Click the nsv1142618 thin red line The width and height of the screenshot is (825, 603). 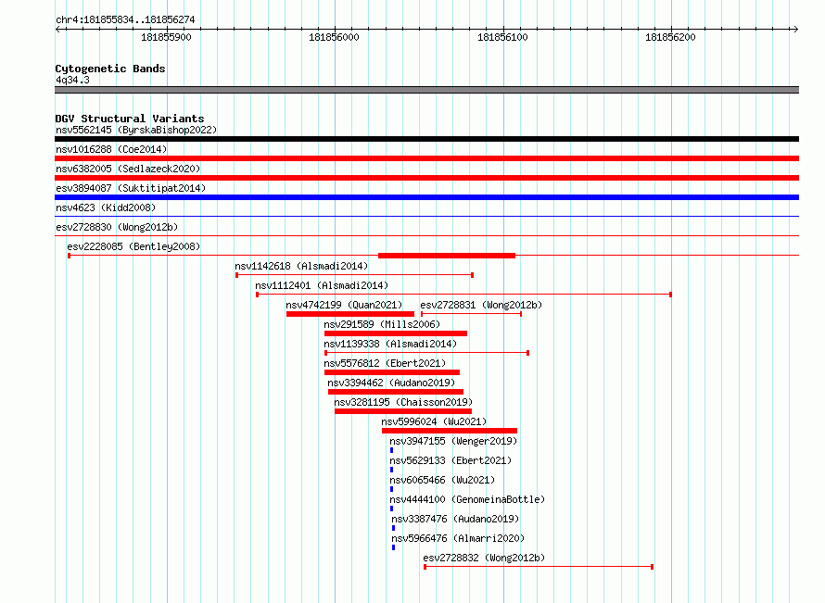click(355, 275)
